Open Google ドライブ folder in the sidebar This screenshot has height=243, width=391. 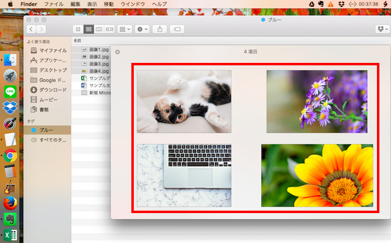[x=48, y=80]
